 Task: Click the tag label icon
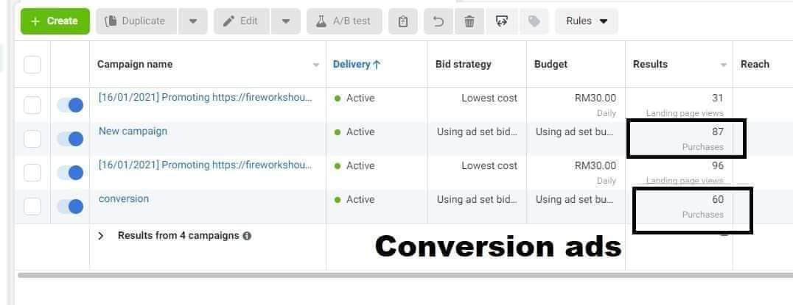click(534, 21)
